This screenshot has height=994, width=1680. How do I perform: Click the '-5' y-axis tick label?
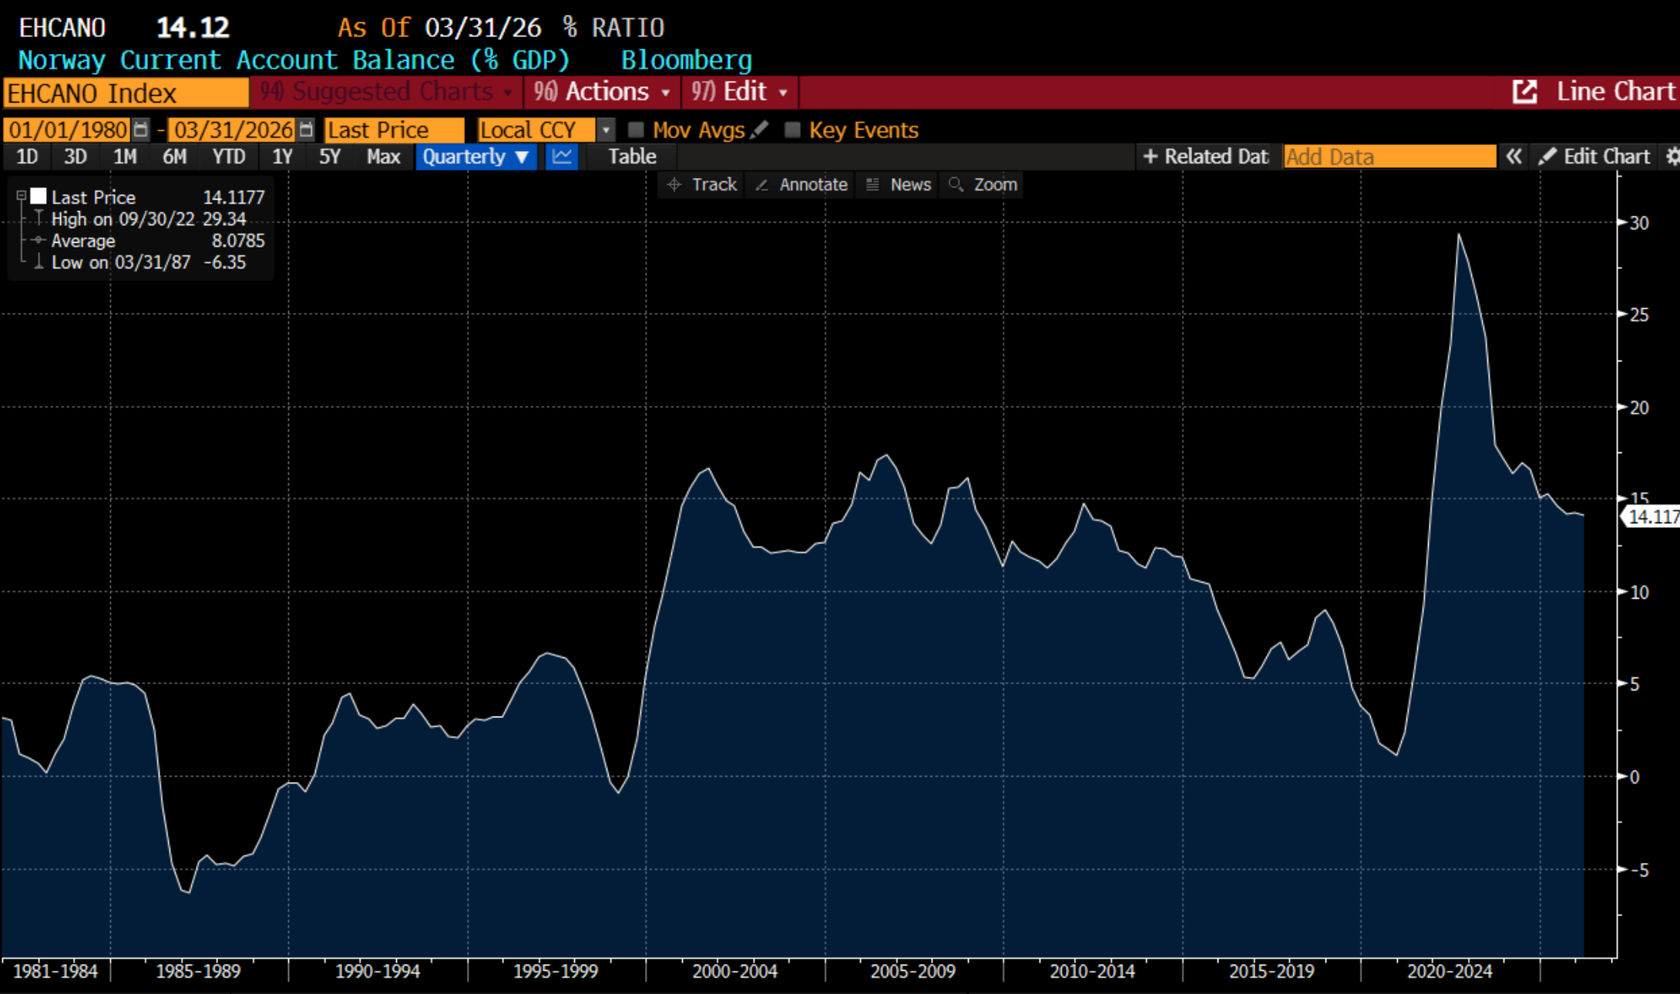(x=1639, y=870)
